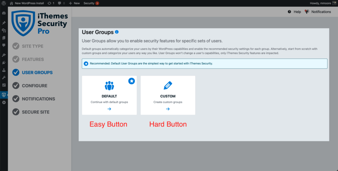Viewport: 338px width, 171px height.
Task: Click the User Groups info icon
Action: point(117,32)
